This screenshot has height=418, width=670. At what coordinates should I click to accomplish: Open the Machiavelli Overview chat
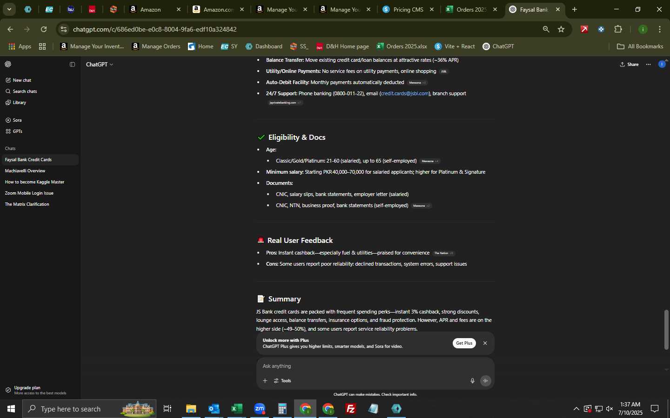tap(39, 171)
